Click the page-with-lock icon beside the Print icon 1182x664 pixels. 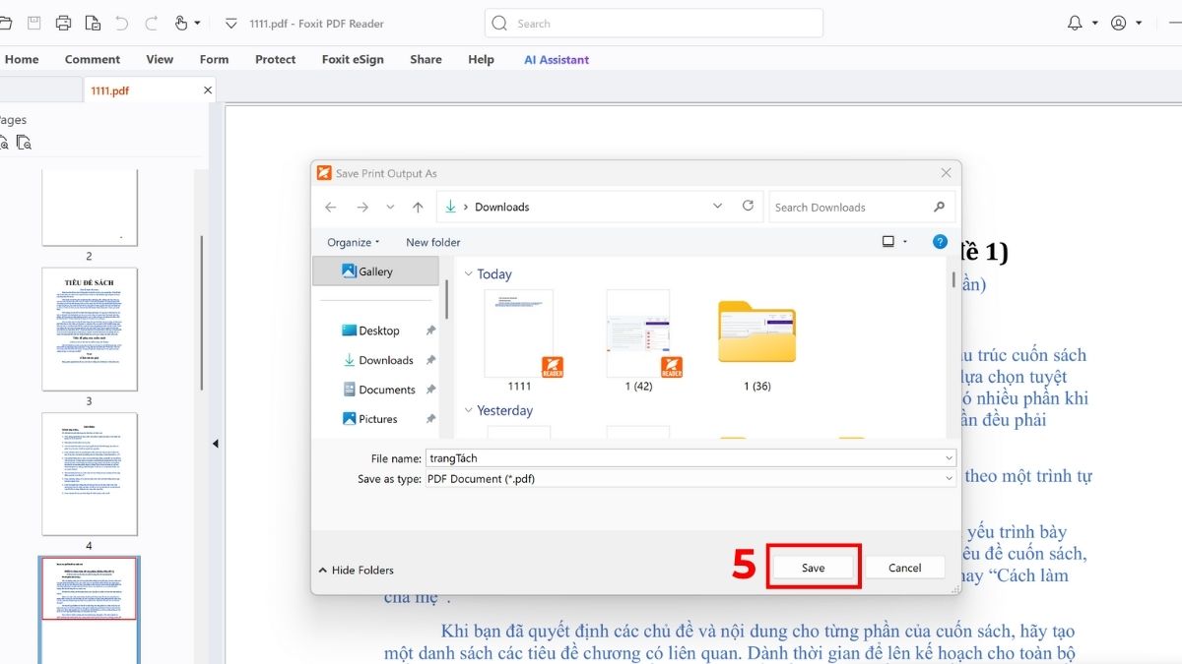pyautogui.click(x=93, y=23)
